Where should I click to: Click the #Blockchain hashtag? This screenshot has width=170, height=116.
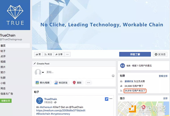coord(43,114)
